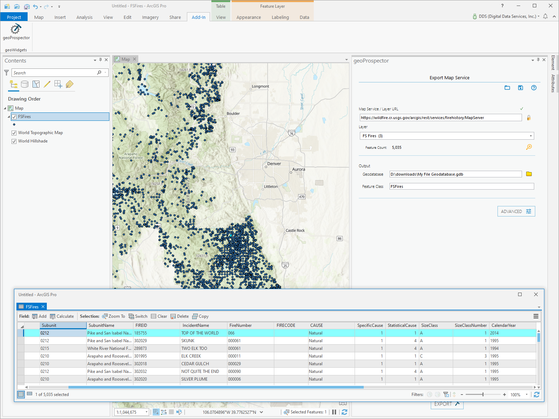
Task: Uncheck World Hillshade layer
Action: (x=14, y=141)
